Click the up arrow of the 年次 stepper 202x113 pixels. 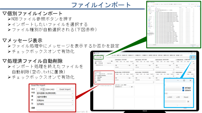(x=44, y=89)
